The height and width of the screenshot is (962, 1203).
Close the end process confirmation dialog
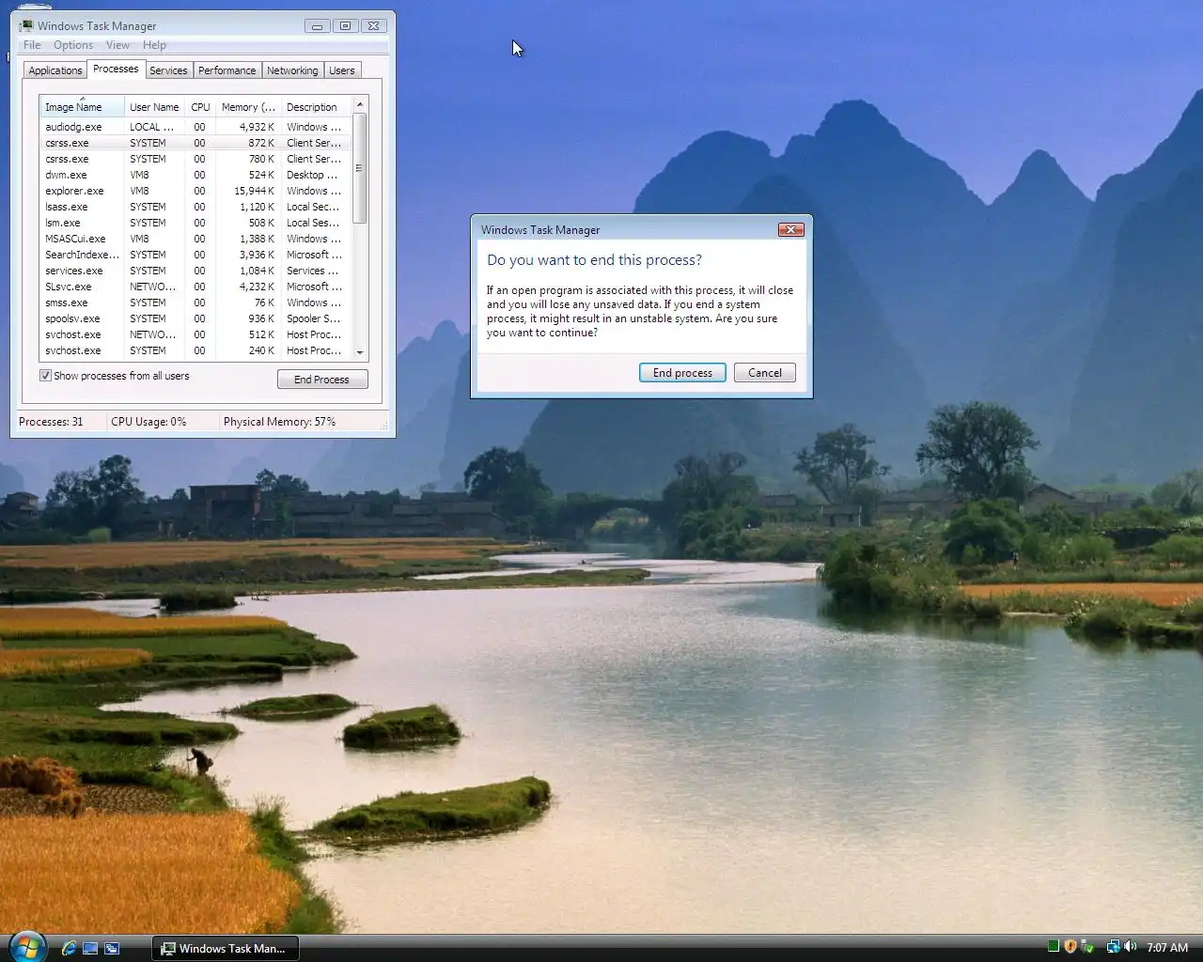790,229
